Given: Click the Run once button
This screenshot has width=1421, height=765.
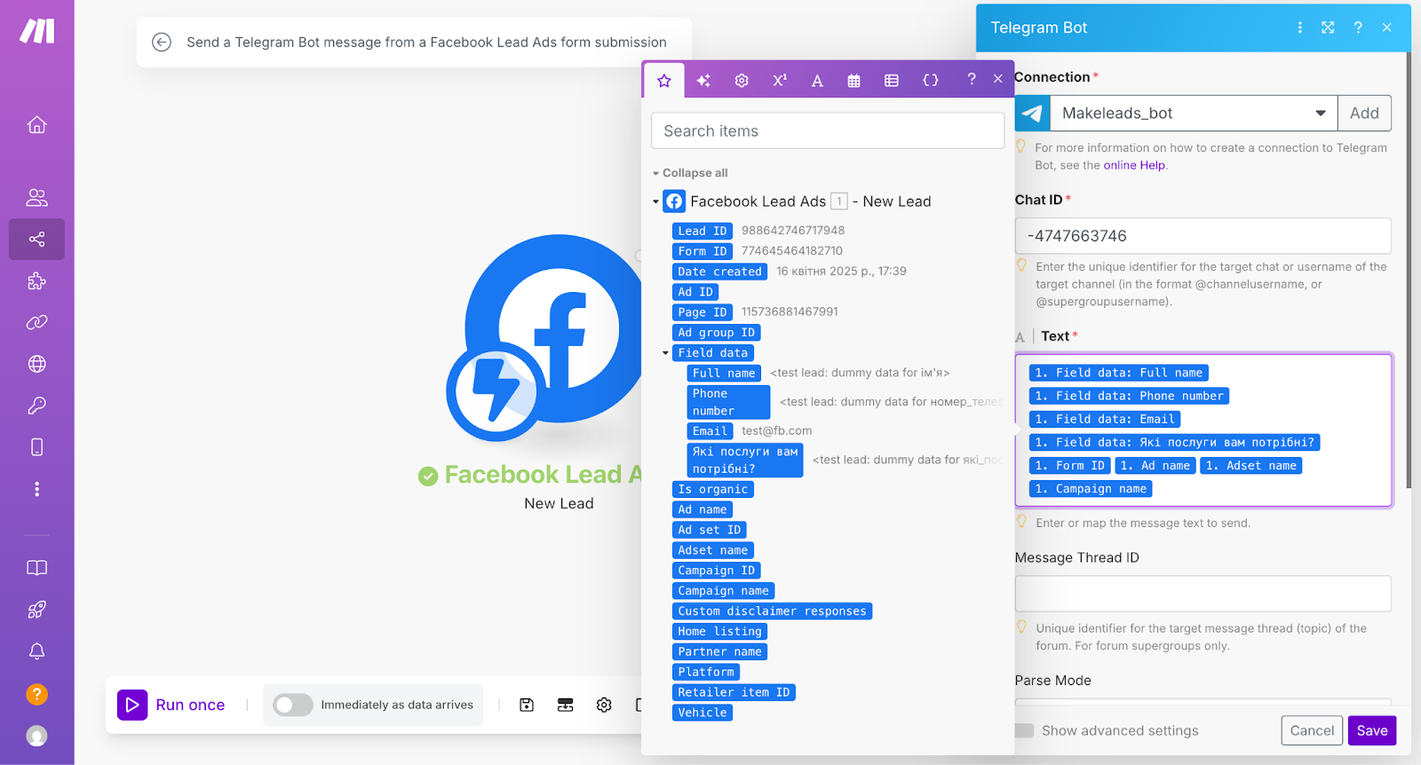Looking at the screenshot, I should tap(172, 705).
